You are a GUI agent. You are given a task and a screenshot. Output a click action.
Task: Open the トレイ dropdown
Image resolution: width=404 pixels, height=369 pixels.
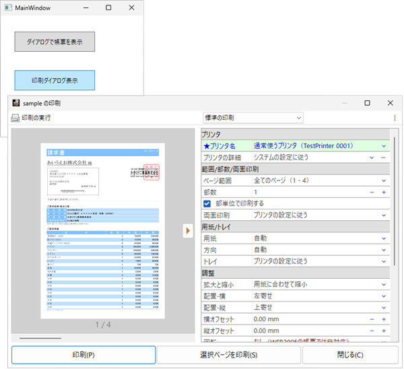point(384,261)
